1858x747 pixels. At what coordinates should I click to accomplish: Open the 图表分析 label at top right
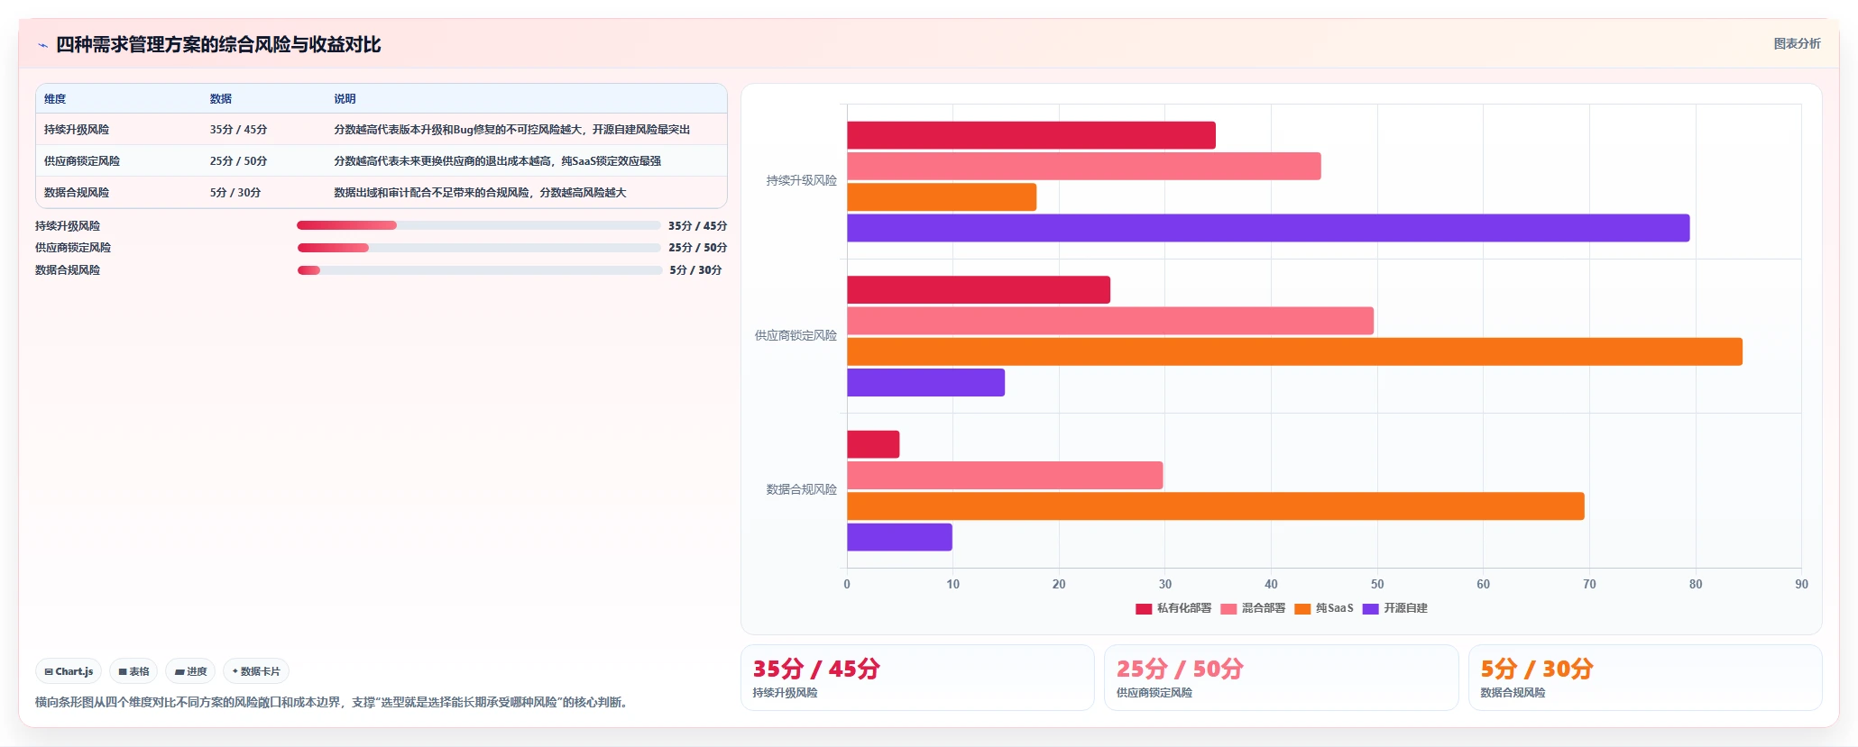click(1797, 43)
